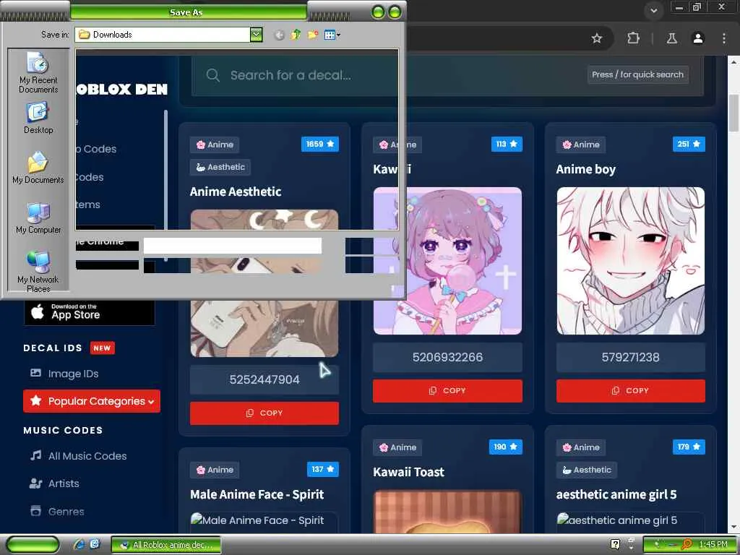740x555 pixels.
Task: Open Chrome profile avatar
Action: coord(698,38)
